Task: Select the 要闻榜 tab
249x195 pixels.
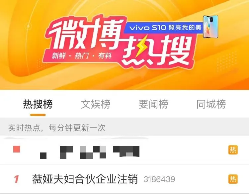Action: [x=153, y=104]
